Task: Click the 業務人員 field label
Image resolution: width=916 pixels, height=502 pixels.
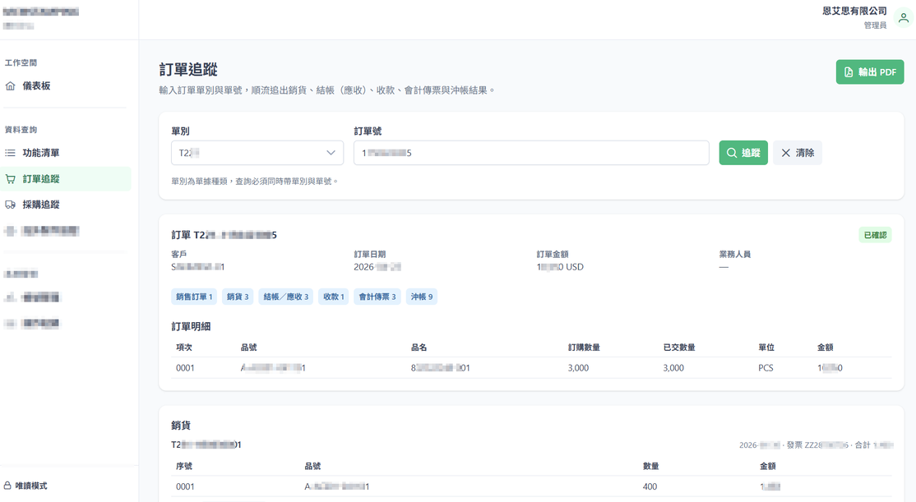Action: tap(734, 255)
